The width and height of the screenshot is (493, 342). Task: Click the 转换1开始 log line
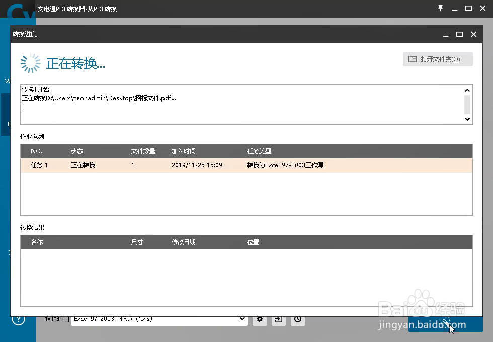pyautogui.click(x=37, y=90)
